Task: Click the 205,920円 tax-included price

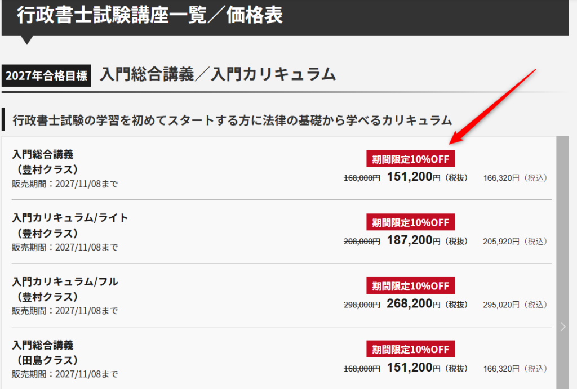Action: tap(501, 242)
